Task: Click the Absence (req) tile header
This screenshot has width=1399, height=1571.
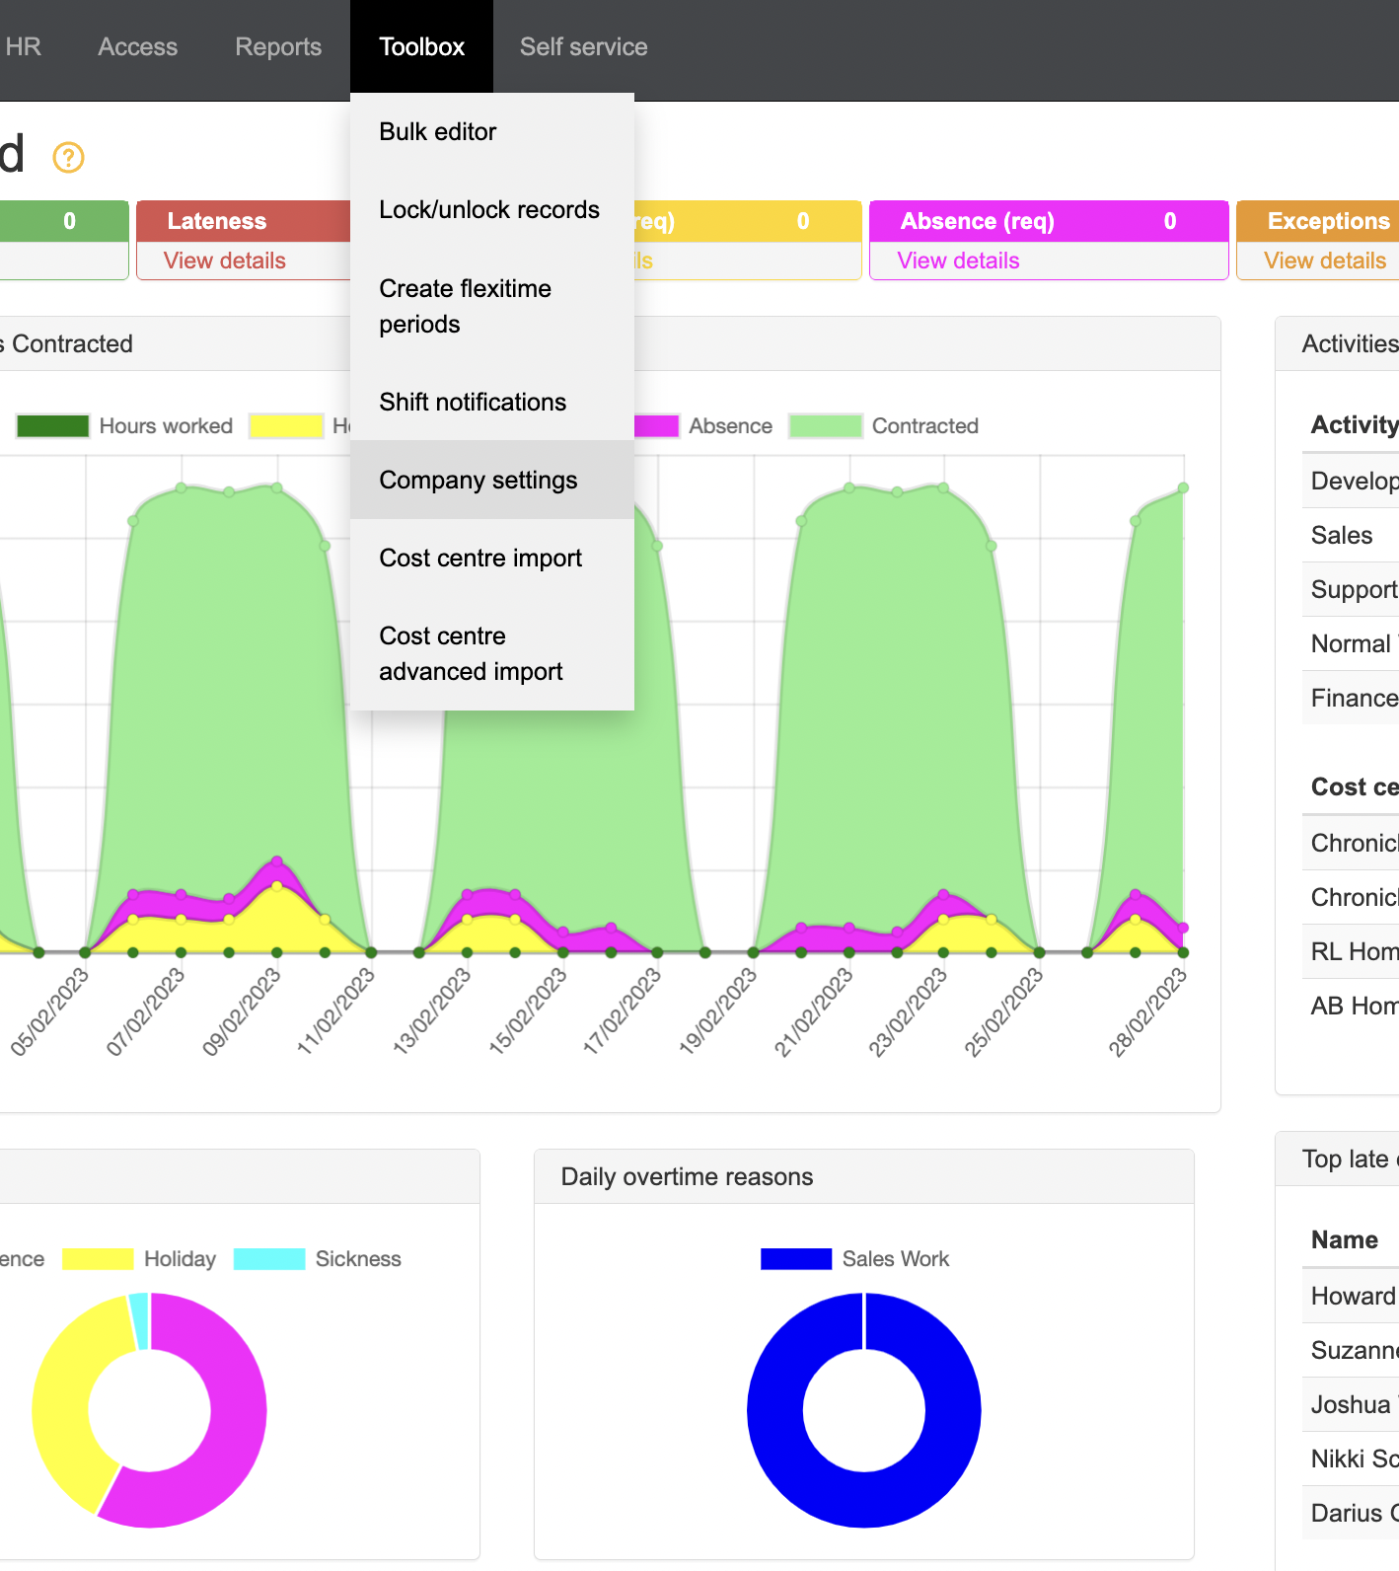Action: (1049, 221)
